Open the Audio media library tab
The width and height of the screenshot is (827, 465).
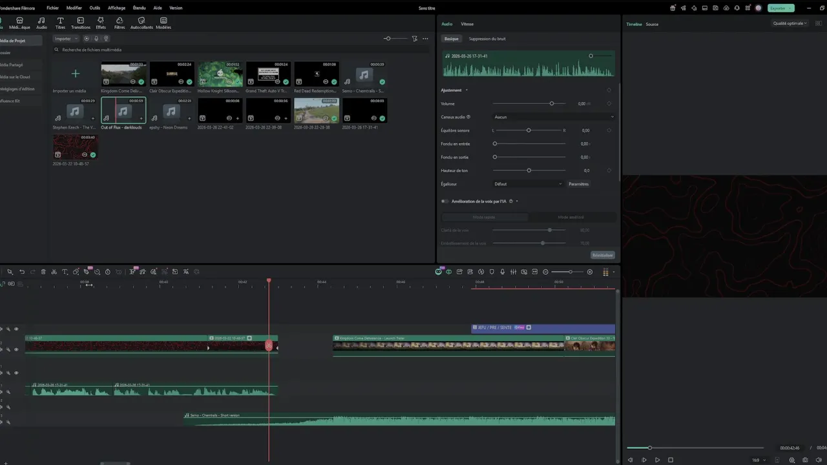[41, 23]
